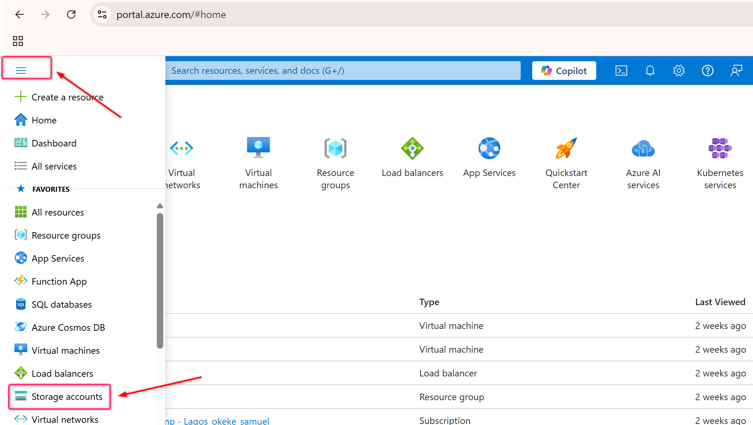The height and width of the screenshot is (425, 753).
Task: Click the search resources input field
Action: pyautogui.click(x=343, y=71)
